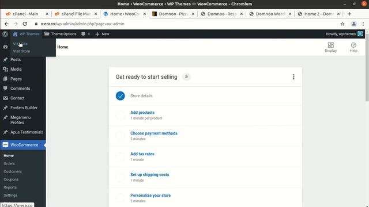Click the Choose payment methods task

tap(205, 136)
